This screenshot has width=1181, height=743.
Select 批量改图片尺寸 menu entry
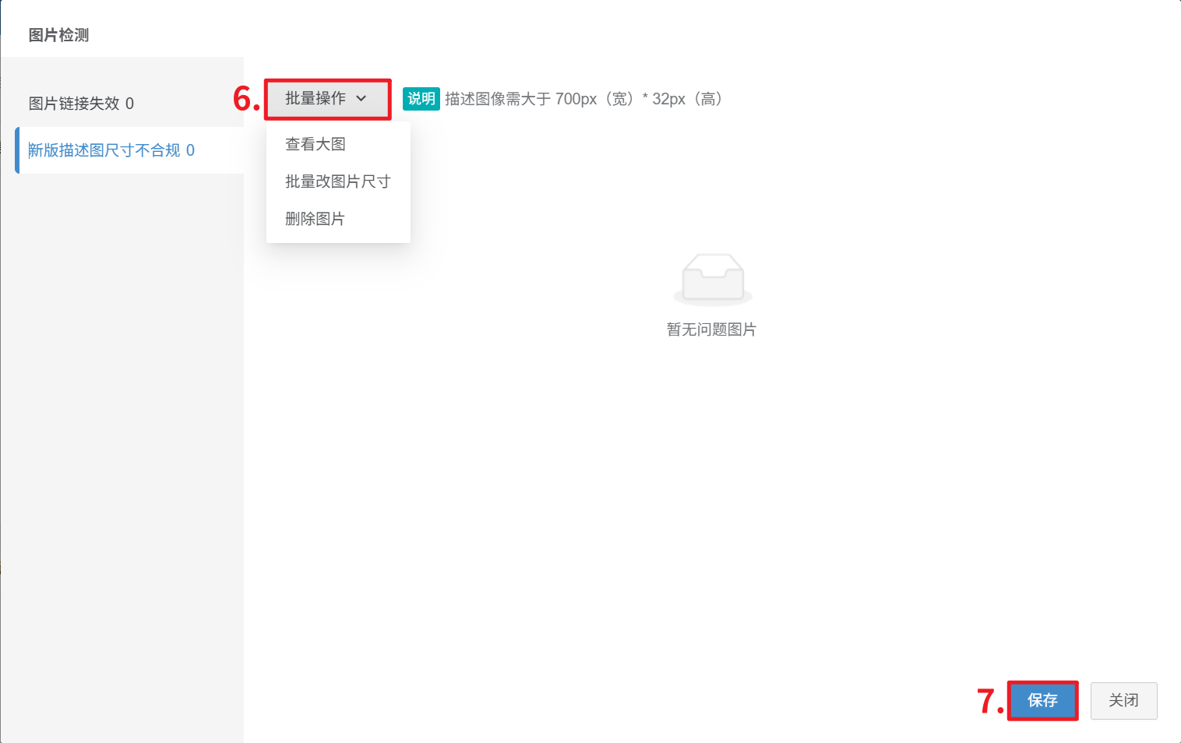point(338,181)
